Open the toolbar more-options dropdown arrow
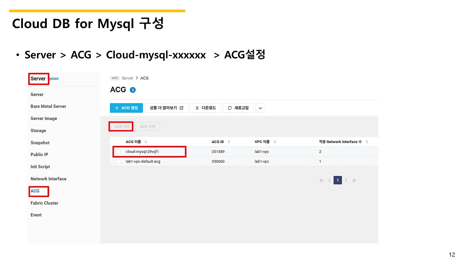 (x=260, y=108)
